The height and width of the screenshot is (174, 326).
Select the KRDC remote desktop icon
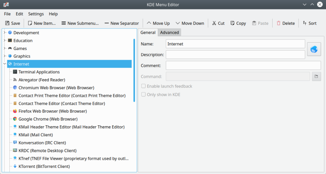pos(15,150)
